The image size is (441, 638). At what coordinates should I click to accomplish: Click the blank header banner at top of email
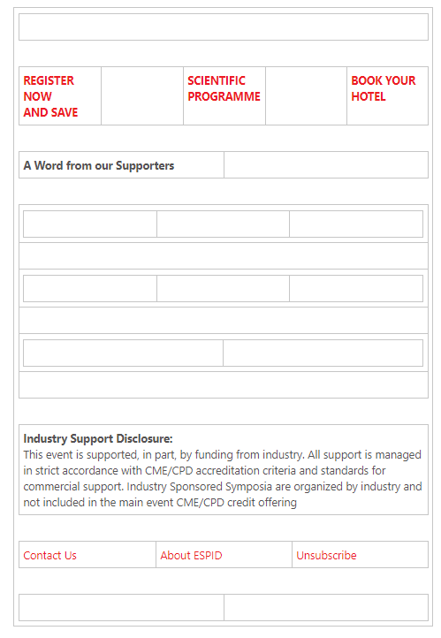coord(224,27)
